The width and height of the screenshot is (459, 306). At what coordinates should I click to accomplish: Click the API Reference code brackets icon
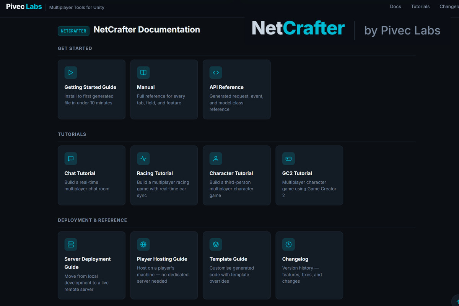click(216, 73)
